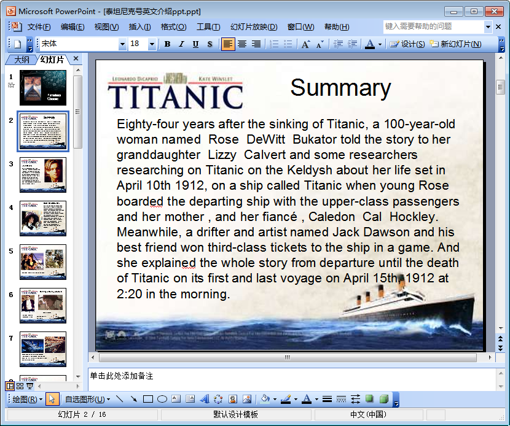Toggle numbered list formatting
The width and height of the screenshot is (510, 426).
pos(274,44)
